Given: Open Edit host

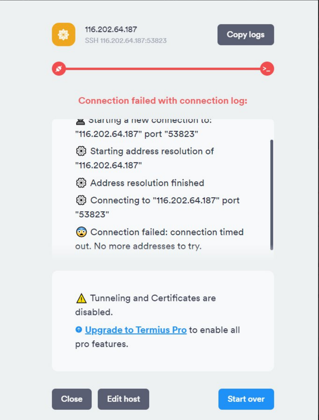Looking at the screenshot, I should (123, 399).
